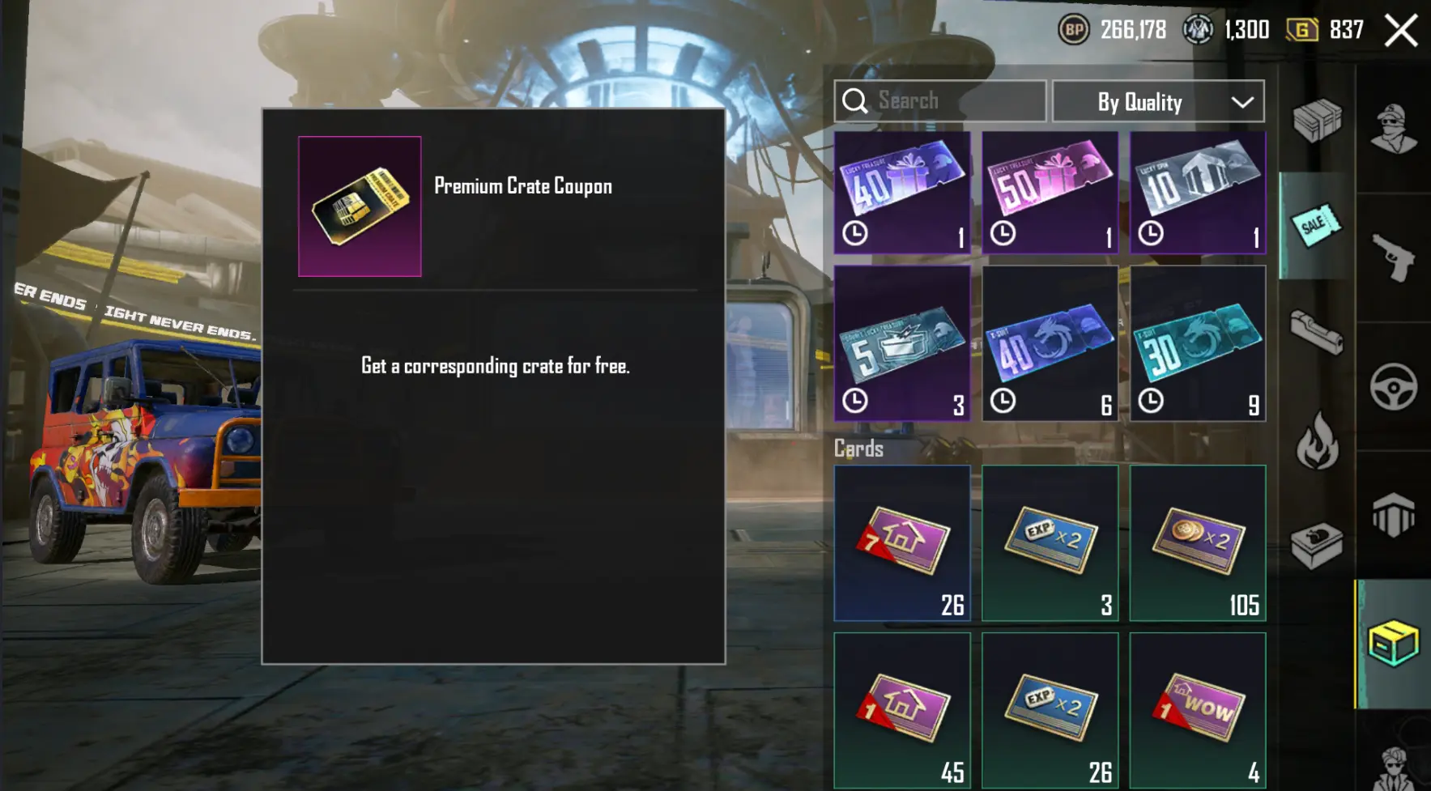This screenshot has height=791, width=1431.
Task: Select the WOW card item
Action: tap(1198, 711)
